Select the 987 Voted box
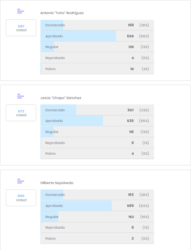 click(x=21, y=28)
